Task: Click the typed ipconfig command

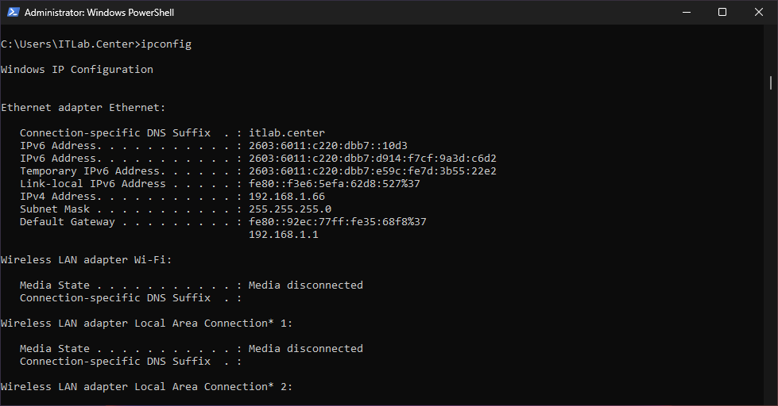Action: click(x=165, y=44)
